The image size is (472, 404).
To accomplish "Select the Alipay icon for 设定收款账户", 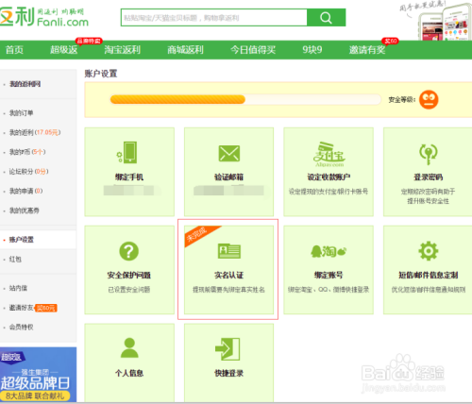I will tap(329, 154).
